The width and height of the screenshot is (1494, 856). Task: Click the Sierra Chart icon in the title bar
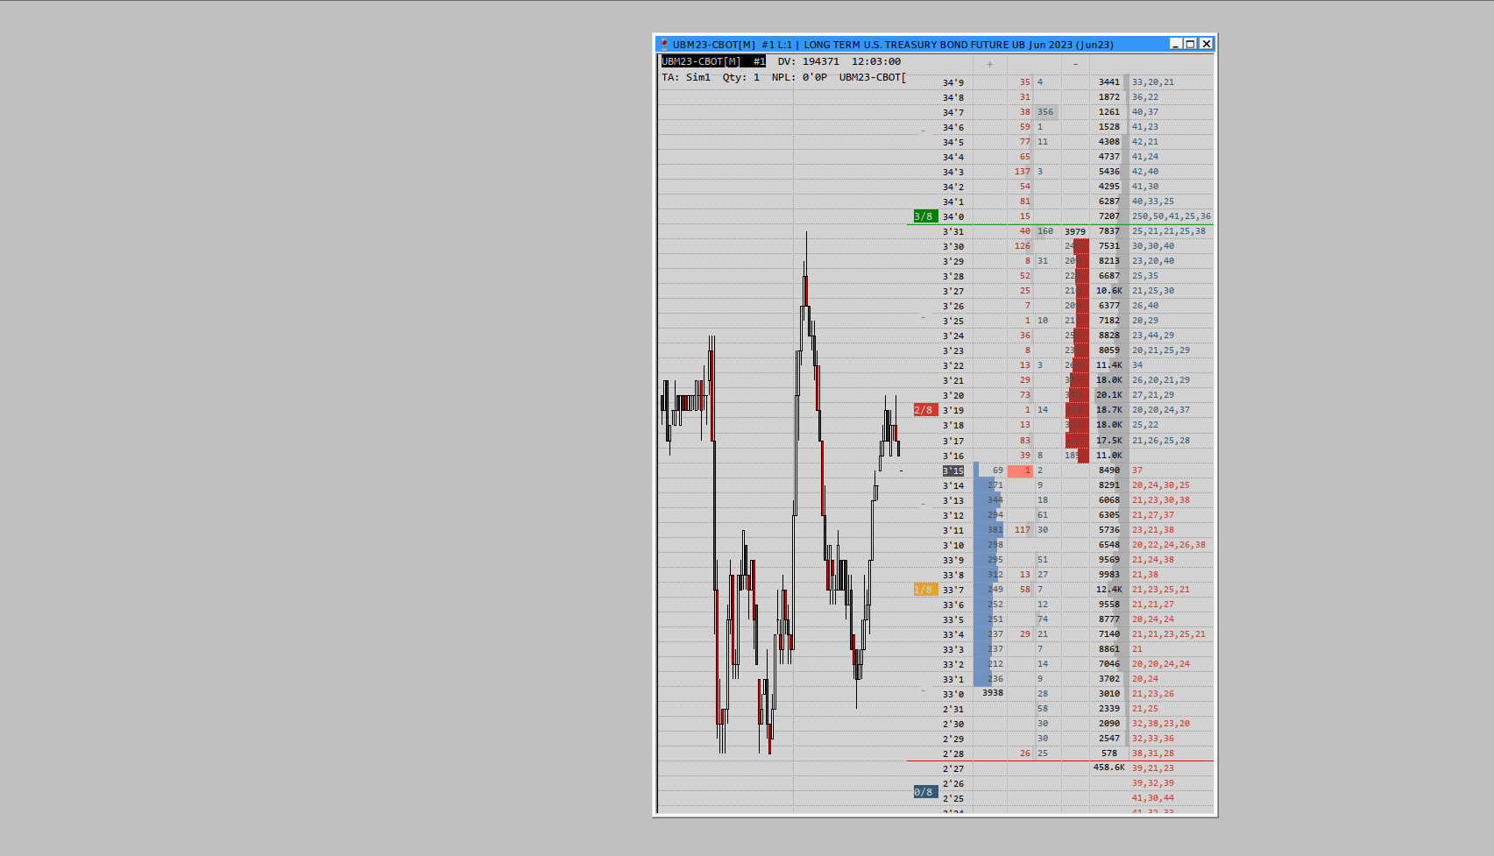point(664,44)
